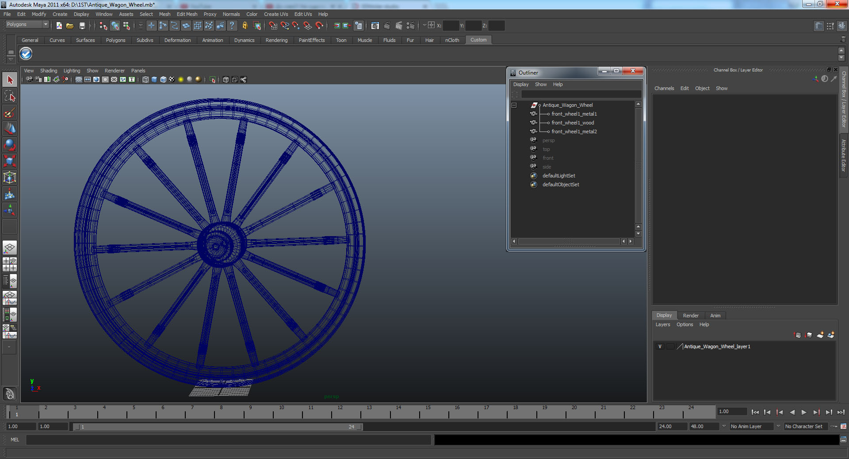Toggle select by object type mode
This screenshot has width=849, height=459.
(x=115, y=26)
